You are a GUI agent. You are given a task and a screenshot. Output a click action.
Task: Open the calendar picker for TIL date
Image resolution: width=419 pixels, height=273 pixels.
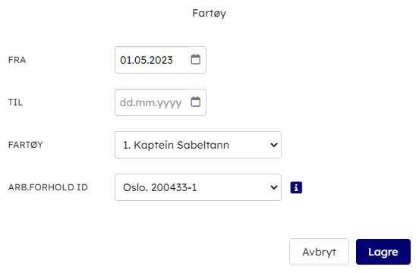point(195,102)
